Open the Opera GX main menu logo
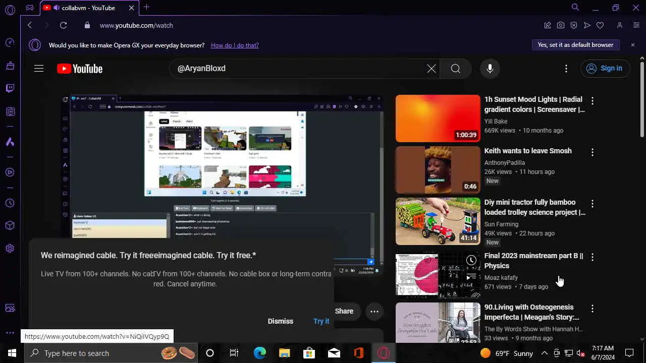This screenshot has height=363, width=646. click(x=10, y=10)
